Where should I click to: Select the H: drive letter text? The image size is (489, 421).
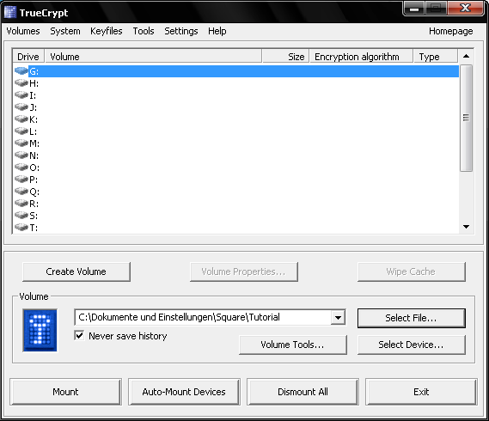pos(34,83)
